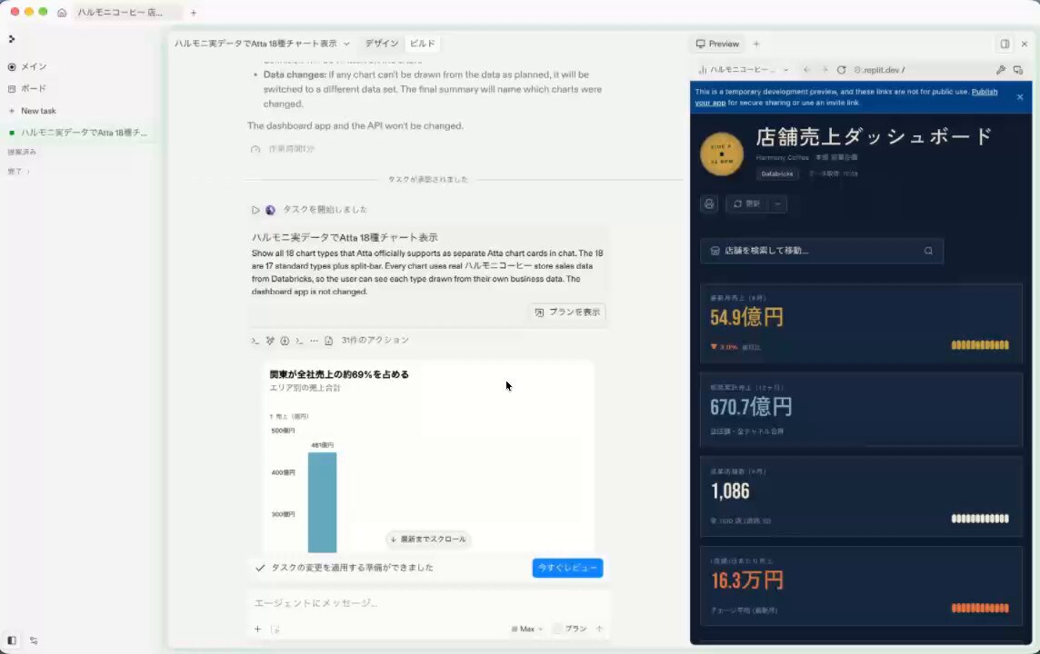Open the home icon in the title bar

(x=62, y=13)
